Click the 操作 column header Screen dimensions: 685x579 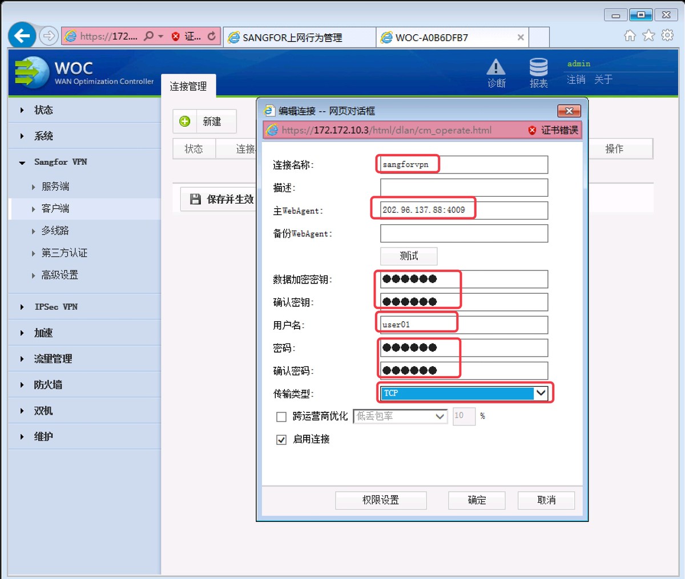(614, 149)
